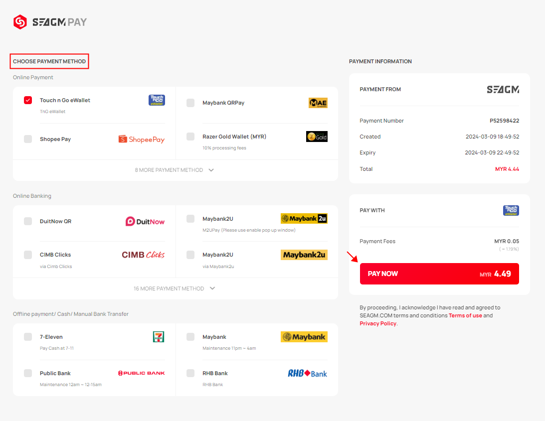Expand 8 More Payment Method
Viewport: 545px width, 421px height.
pyautogui.click(x=175, y=170)
